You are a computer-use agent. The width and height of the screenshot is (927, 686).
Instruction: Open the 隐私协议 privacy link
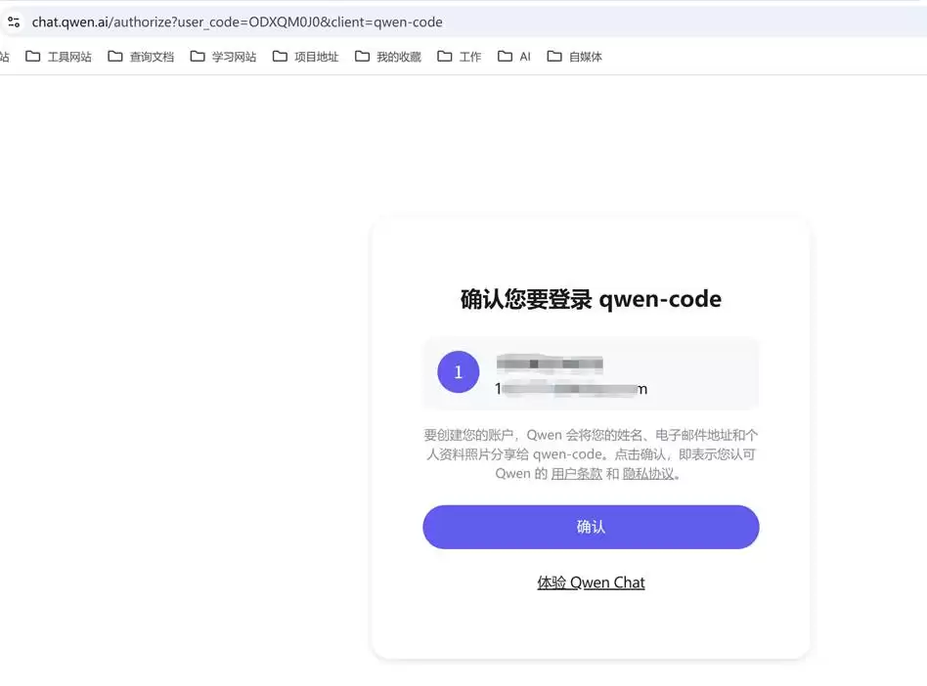[648, 474]
